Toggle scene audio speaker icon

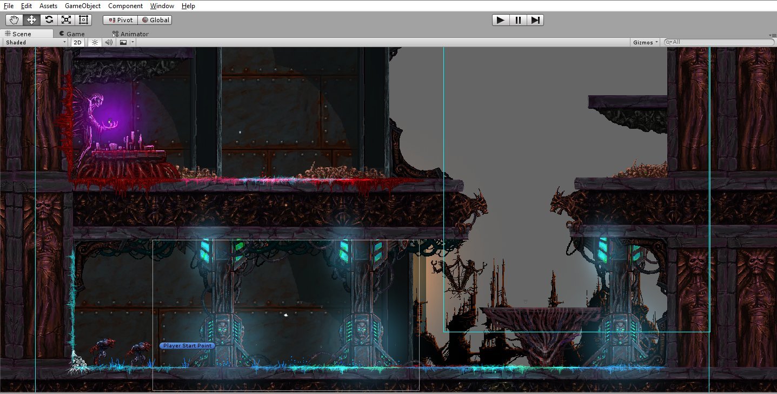point(109,42)
